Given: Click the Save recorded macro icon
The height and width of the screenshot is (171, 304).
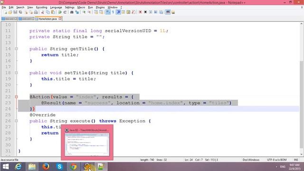Looking at the screenshot, I should (161, 12).
